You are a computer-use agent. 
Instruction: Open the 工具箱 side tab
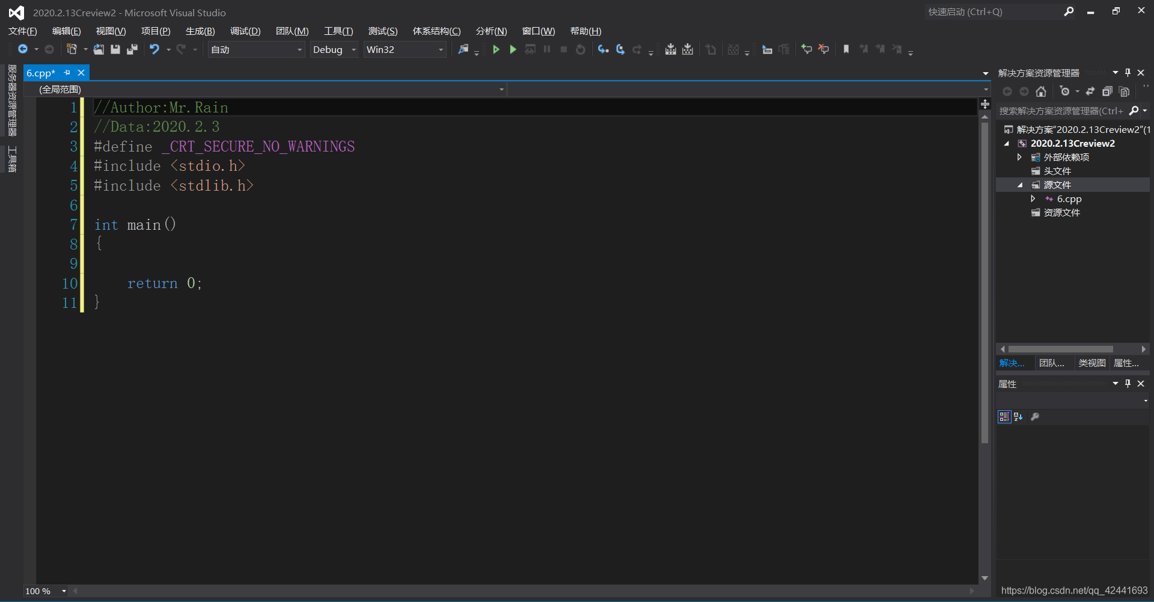coord(12,159)
